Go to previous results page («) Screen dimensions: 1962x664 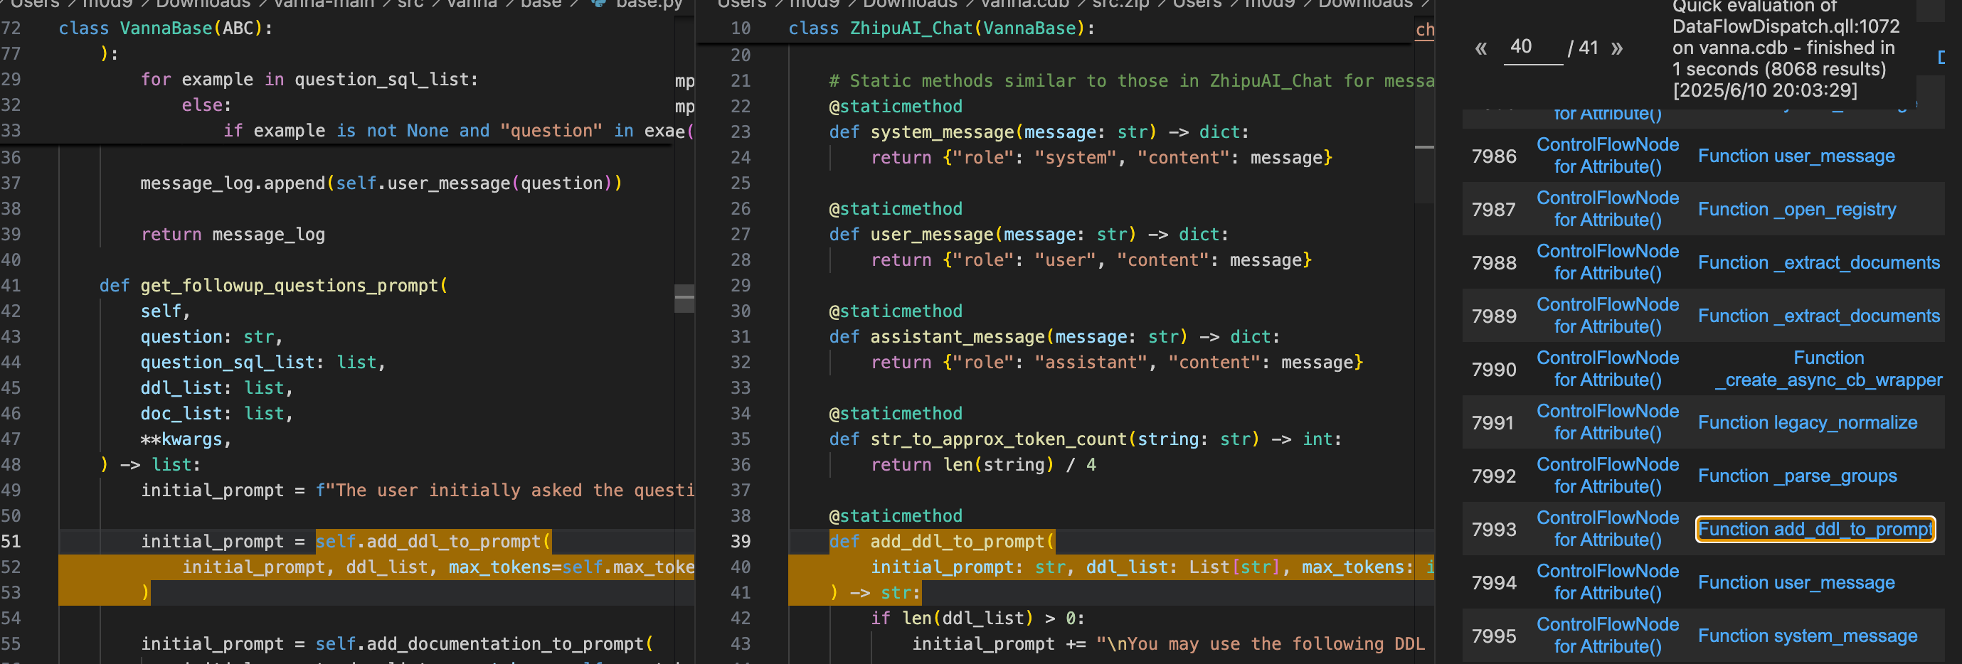coord(1480,49)
